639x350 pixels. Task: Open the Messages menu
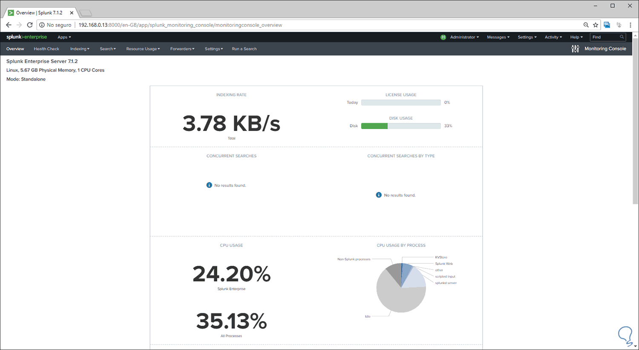coord(498,37)
